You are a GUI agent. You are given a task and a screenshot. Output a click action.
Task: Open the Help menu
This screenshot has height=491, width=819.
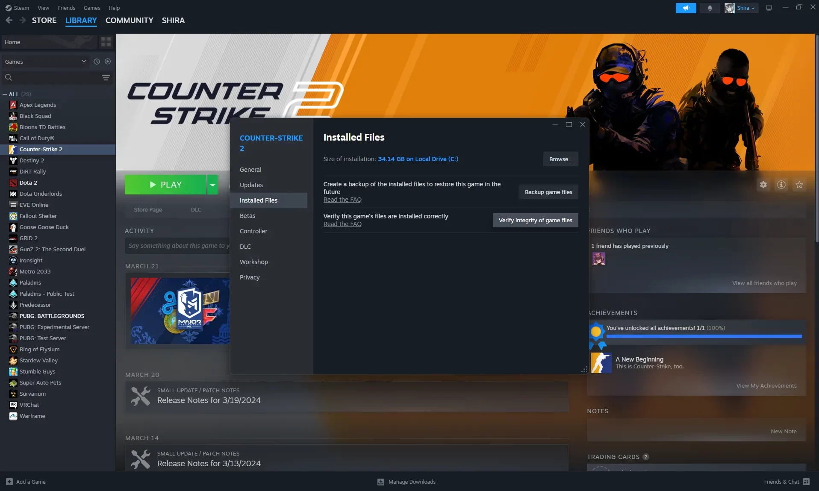click(x=114, y=8)
